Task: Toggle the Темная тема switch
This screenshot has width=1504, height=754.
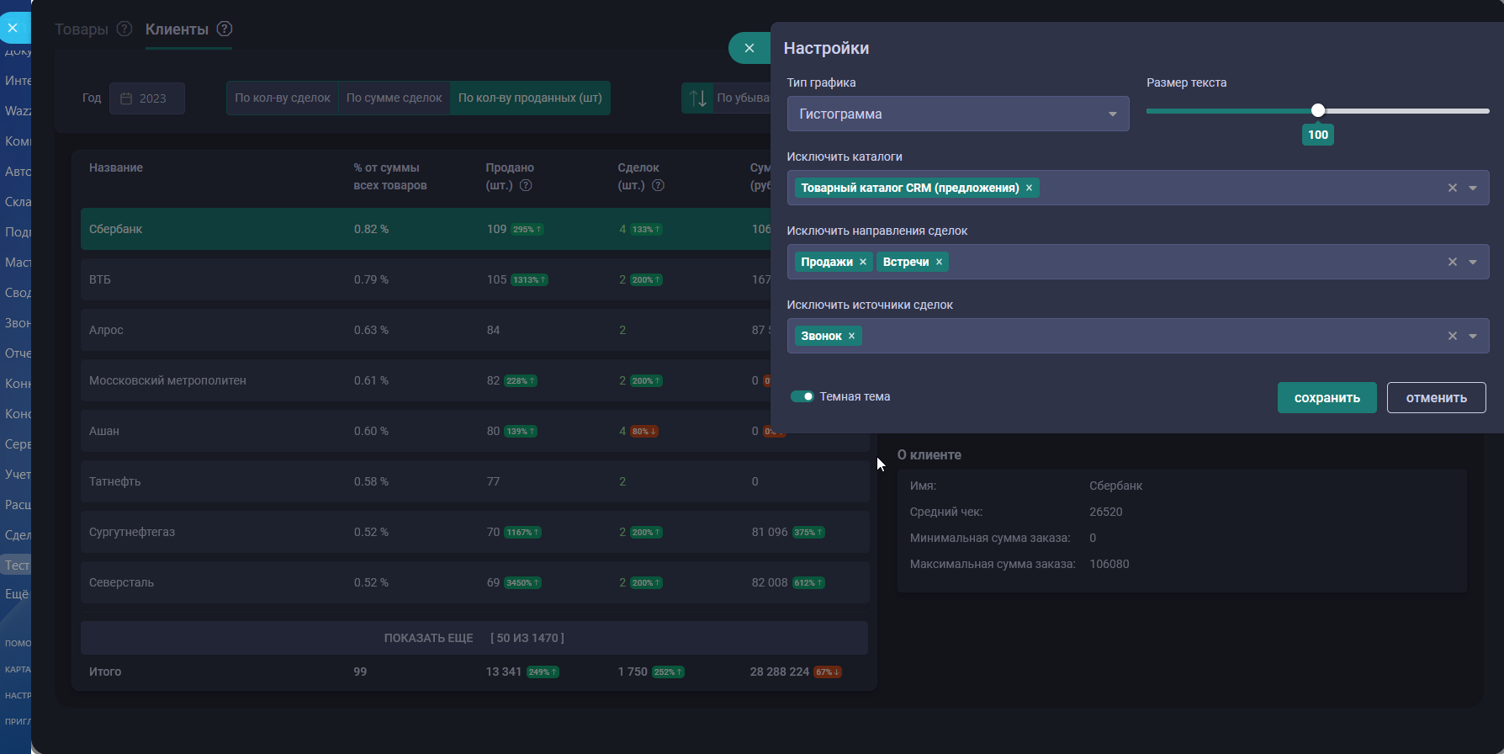Action: [802, 396]
